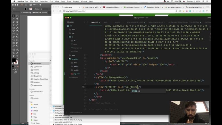
Task: Select the Pen tool in Illustrator
Action: pos(14,22)
